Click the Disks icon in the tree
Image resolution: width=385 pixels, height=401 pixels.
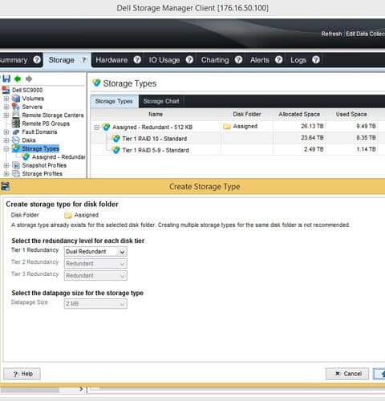16,140
